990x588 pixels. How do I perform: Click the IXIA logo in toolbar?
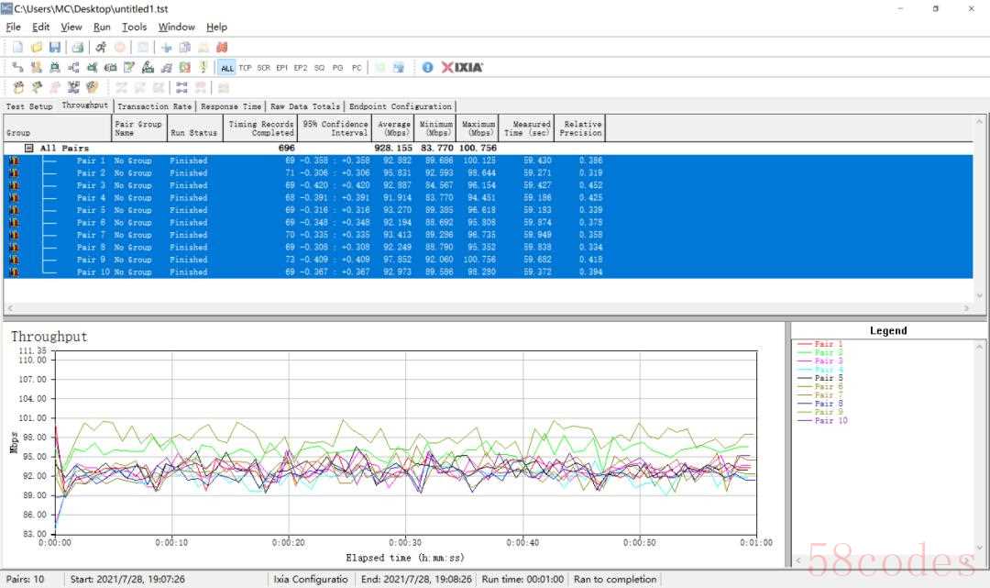(x=462, y=67)
